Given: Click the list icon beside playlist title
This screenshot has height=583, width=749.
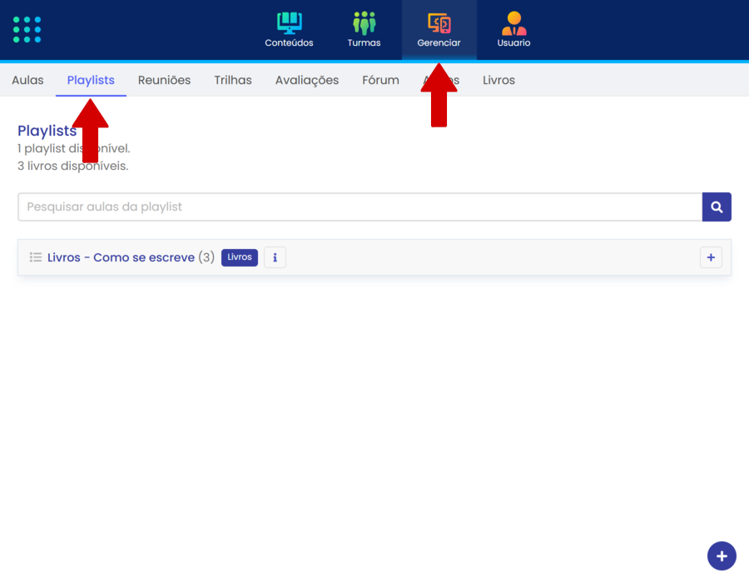Looking at the screenshot, I should [x=36, y=257].
